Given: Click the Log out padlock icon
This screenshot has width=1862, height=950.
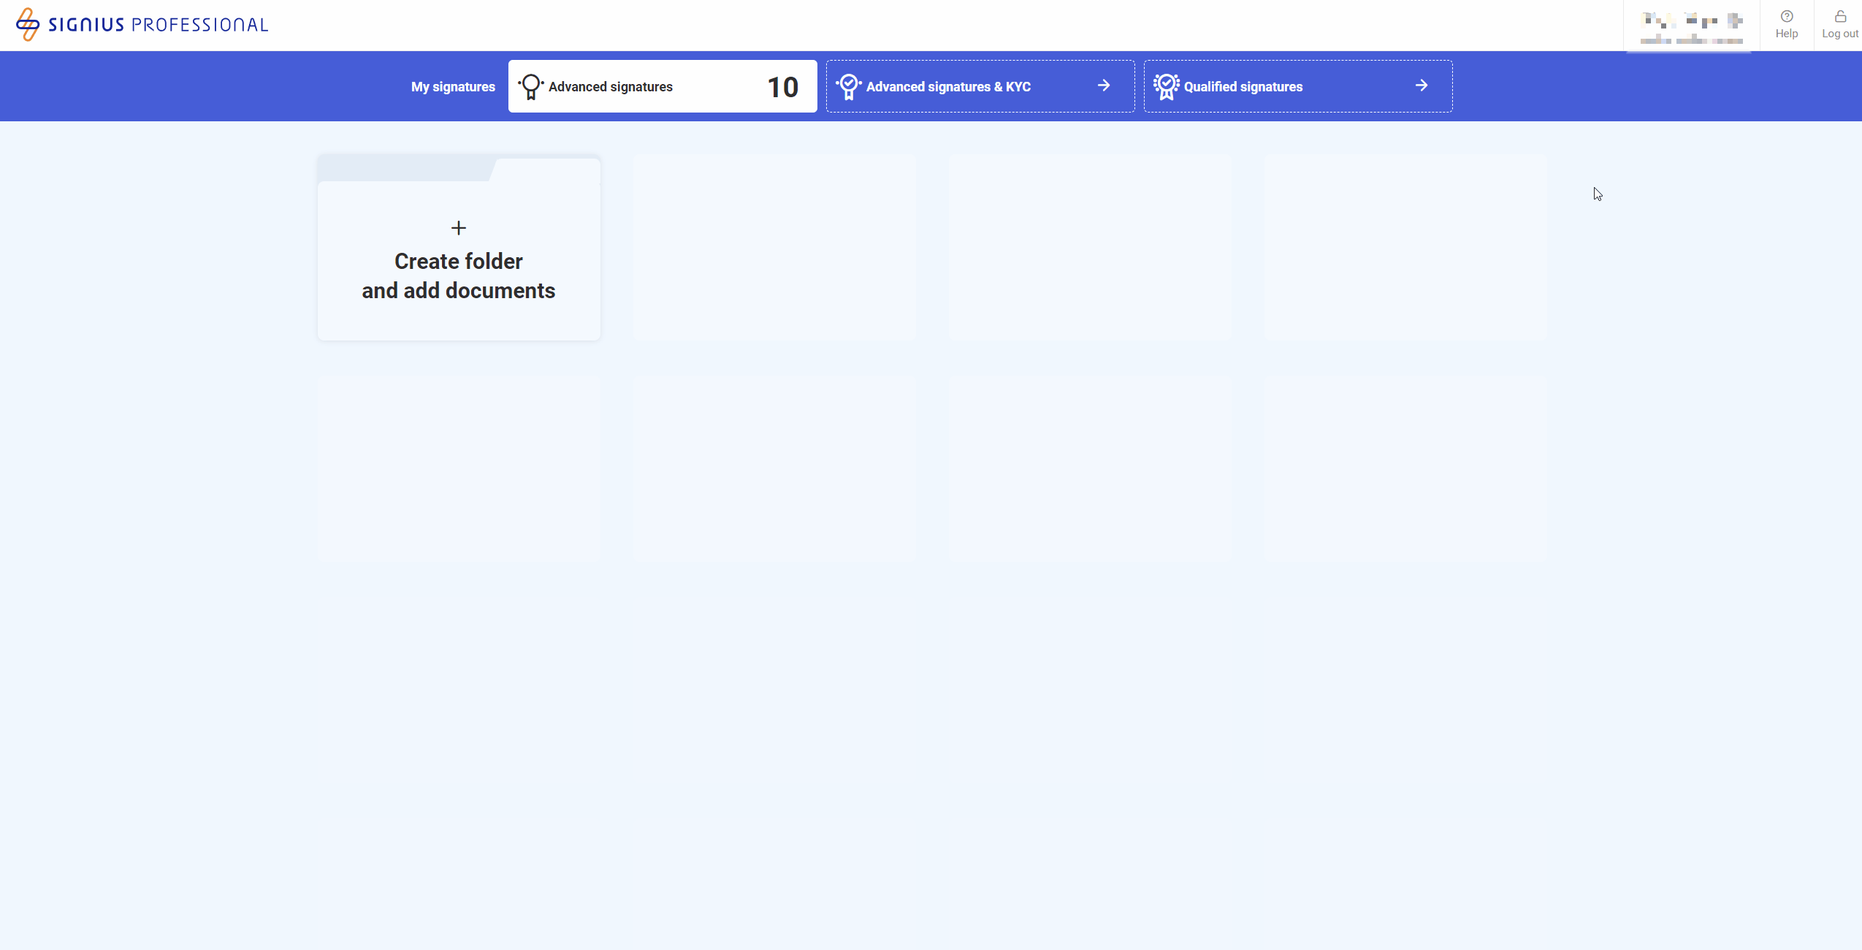Looking at the screenshot, I should (x=1840, y=17).
